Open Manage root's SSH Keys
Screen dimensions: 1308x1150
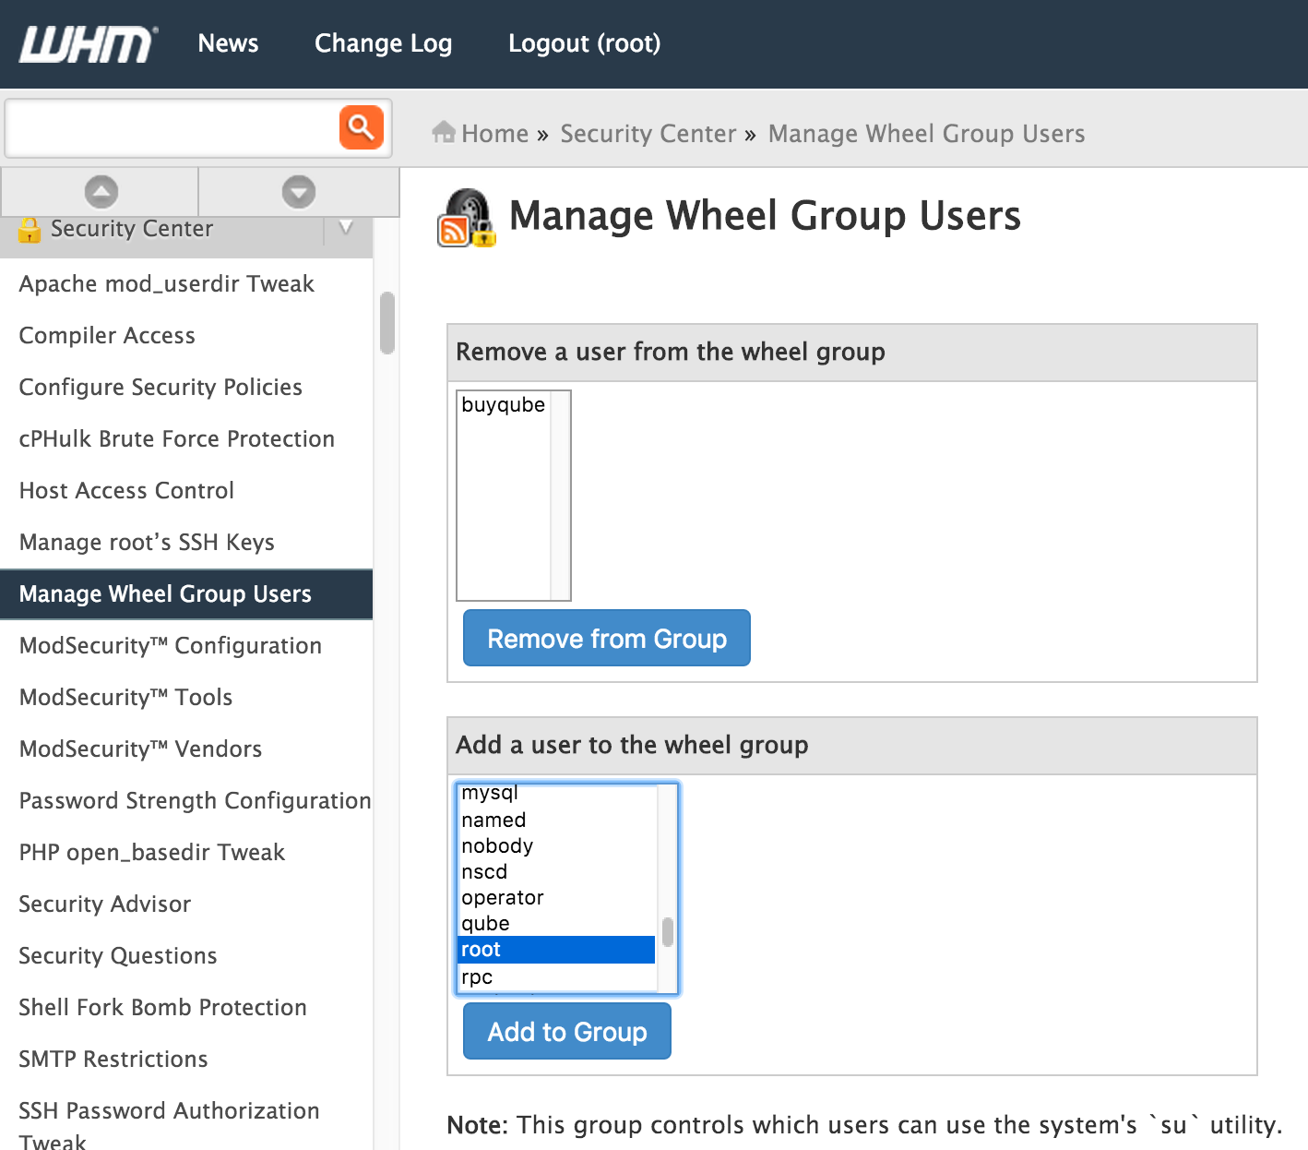click(147, 542)
